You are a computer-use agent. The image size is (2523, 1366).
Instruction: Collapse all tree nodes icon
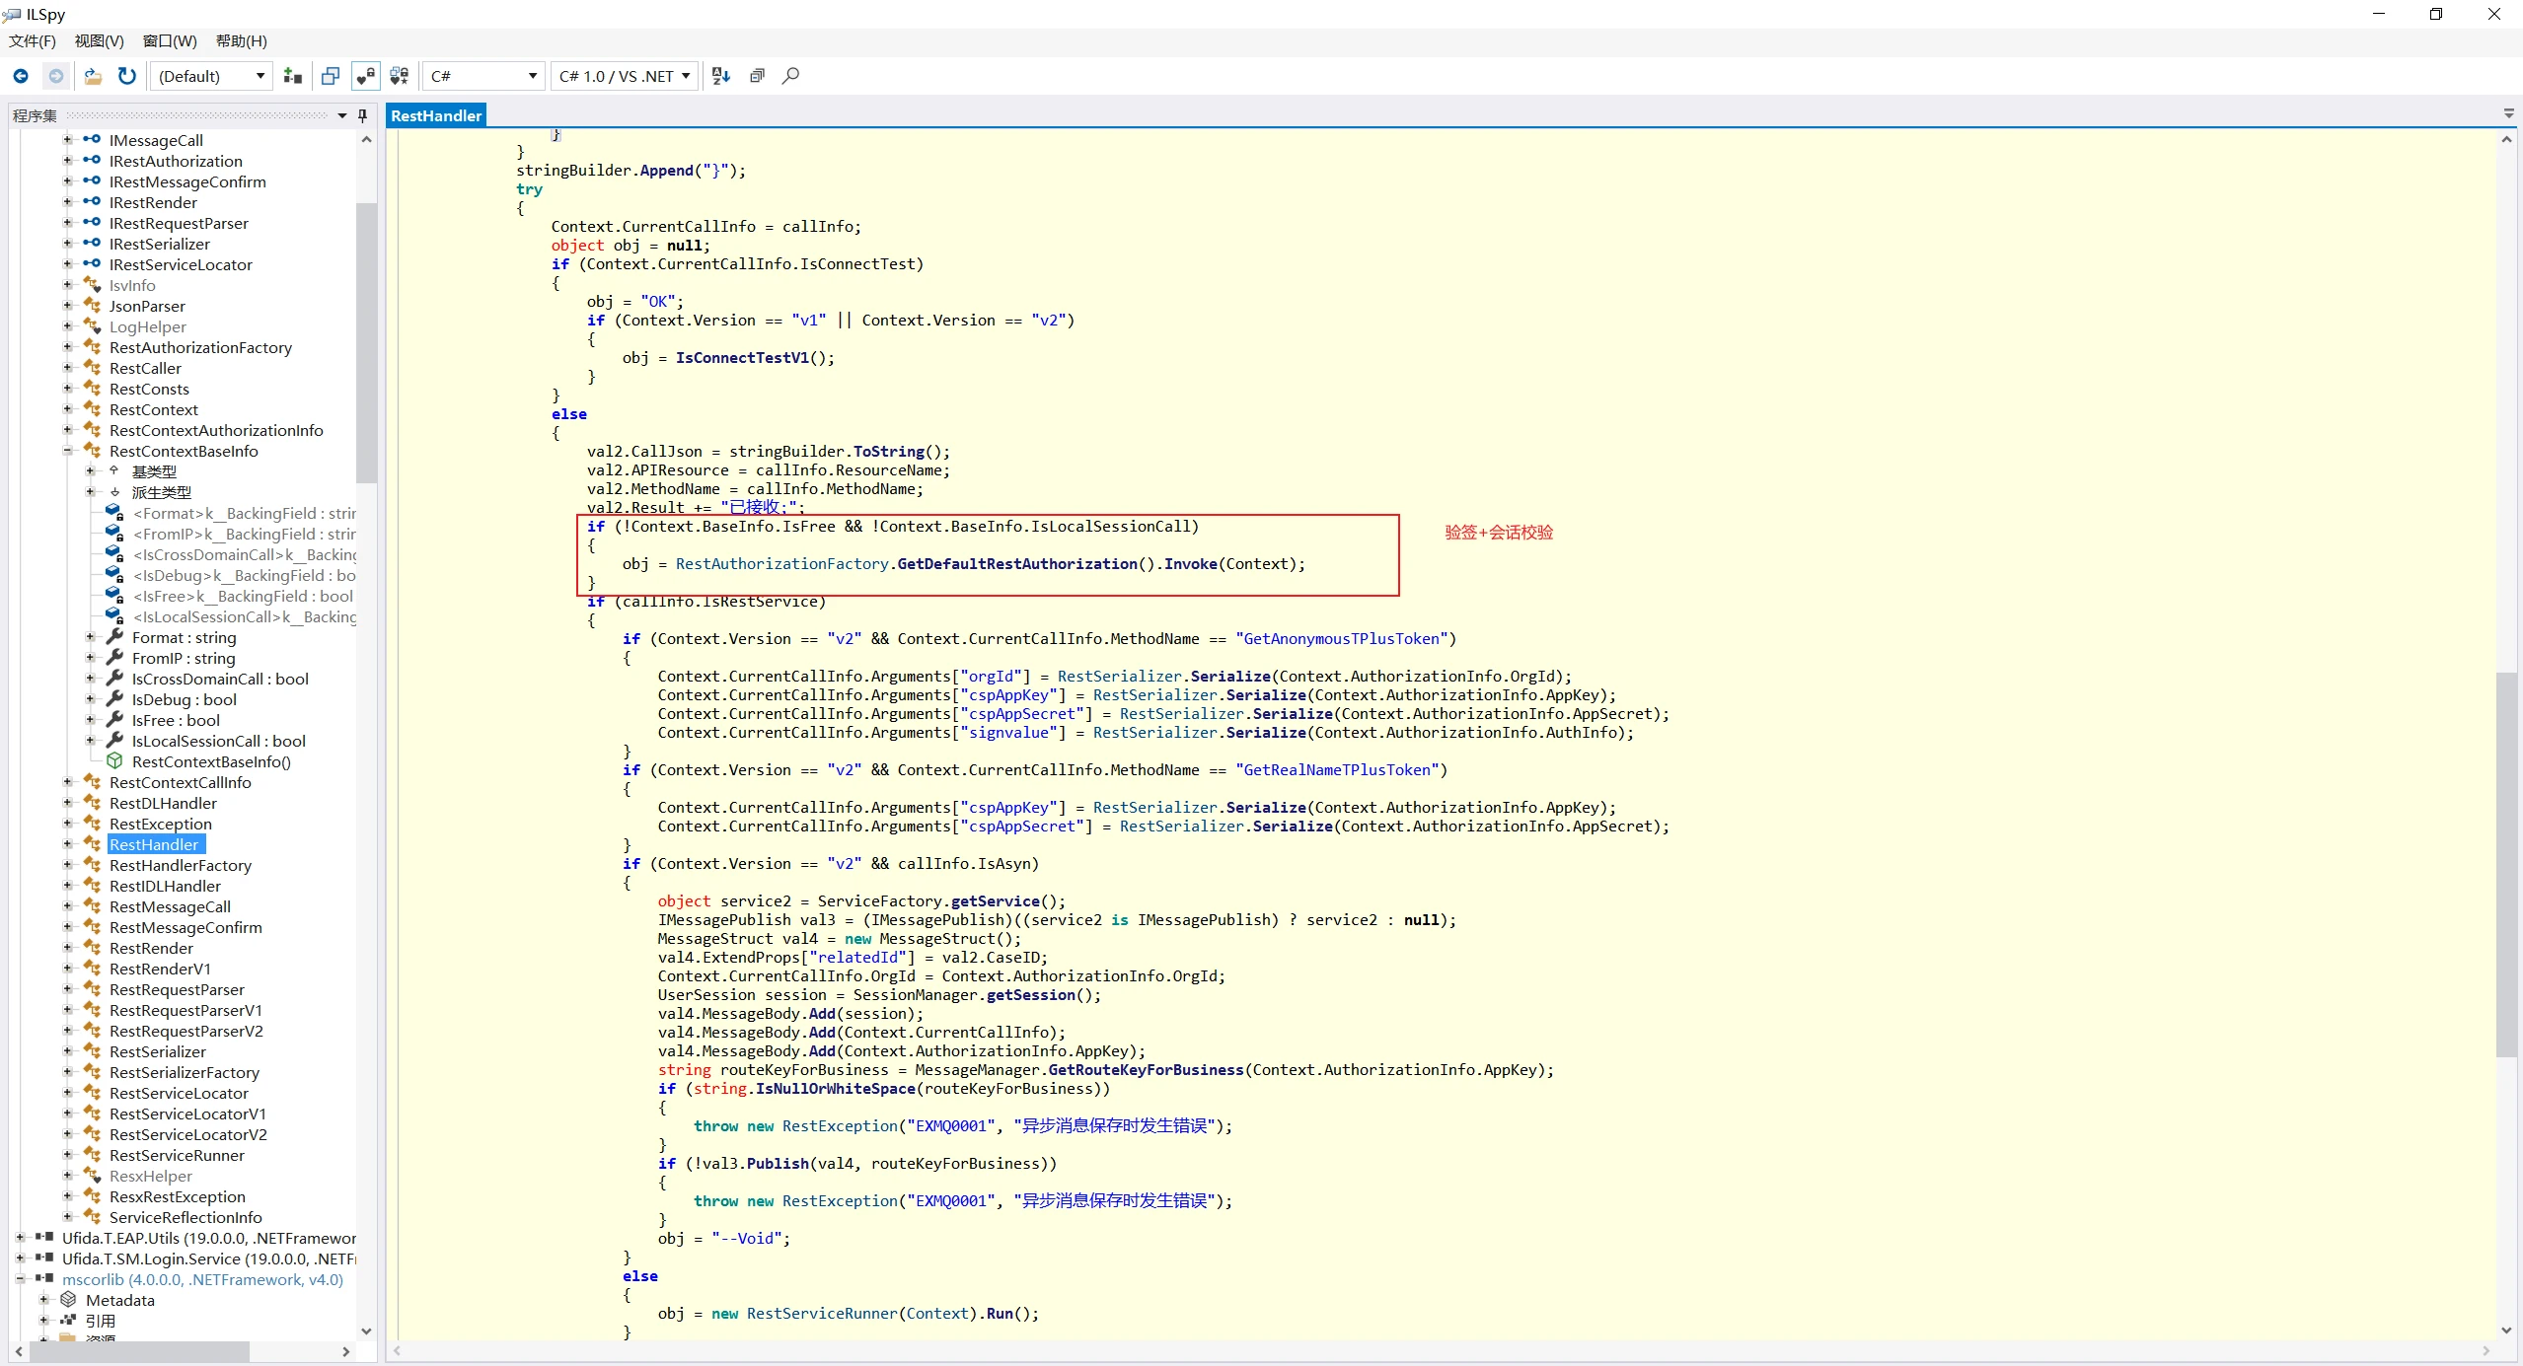757,76
